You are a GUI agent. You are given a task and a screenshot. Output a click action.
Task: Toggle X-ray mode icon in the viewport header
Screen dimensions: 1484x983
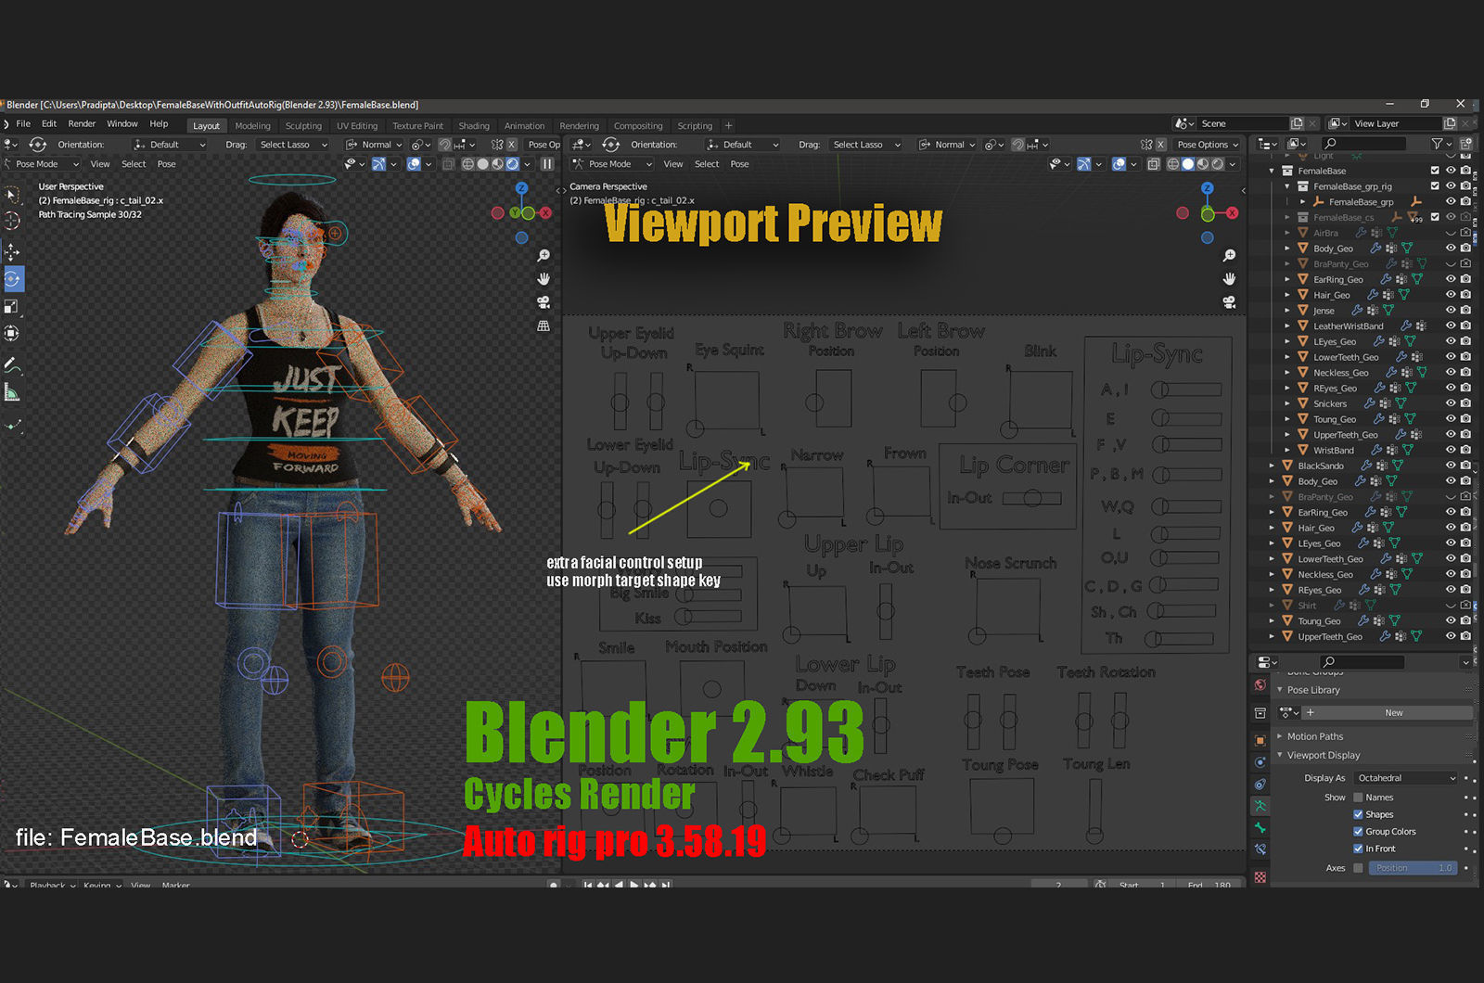pos(448,163)
